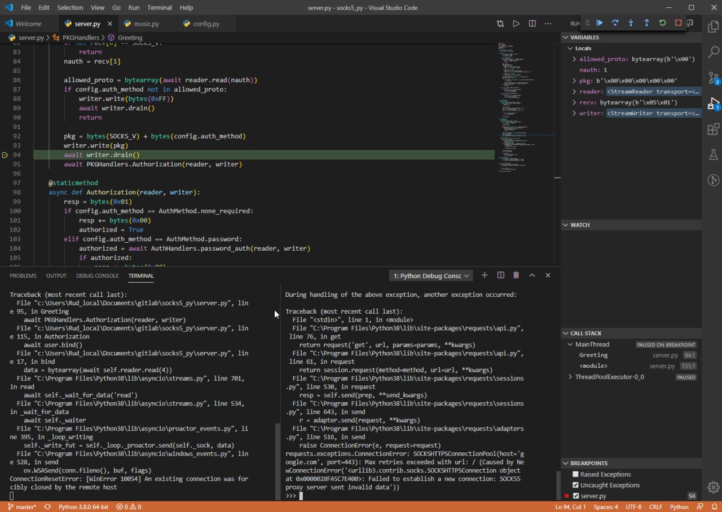Open the Run and Debug view

713,103
